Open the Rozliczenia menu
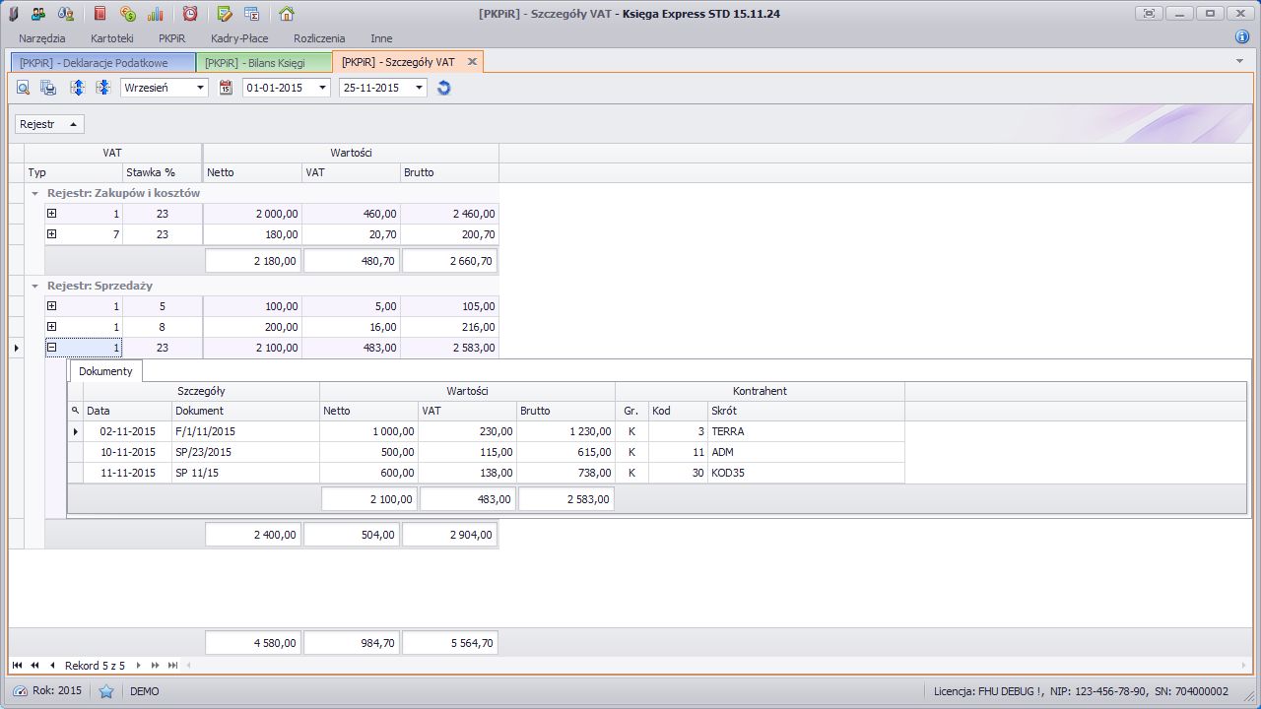 319,38
